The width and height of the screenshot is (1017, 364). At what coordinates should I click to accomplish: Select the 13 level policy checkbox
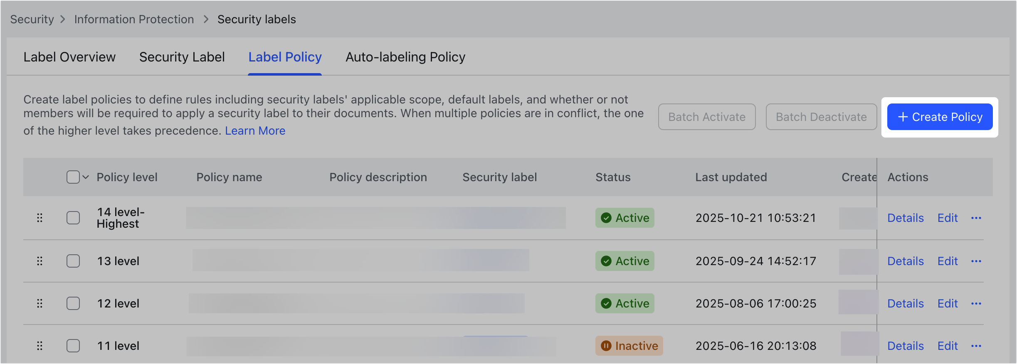[x=73, y=261]
